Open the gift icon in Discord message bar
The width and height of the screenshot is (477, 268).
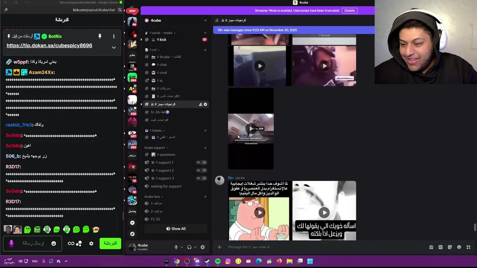point(431,247)
